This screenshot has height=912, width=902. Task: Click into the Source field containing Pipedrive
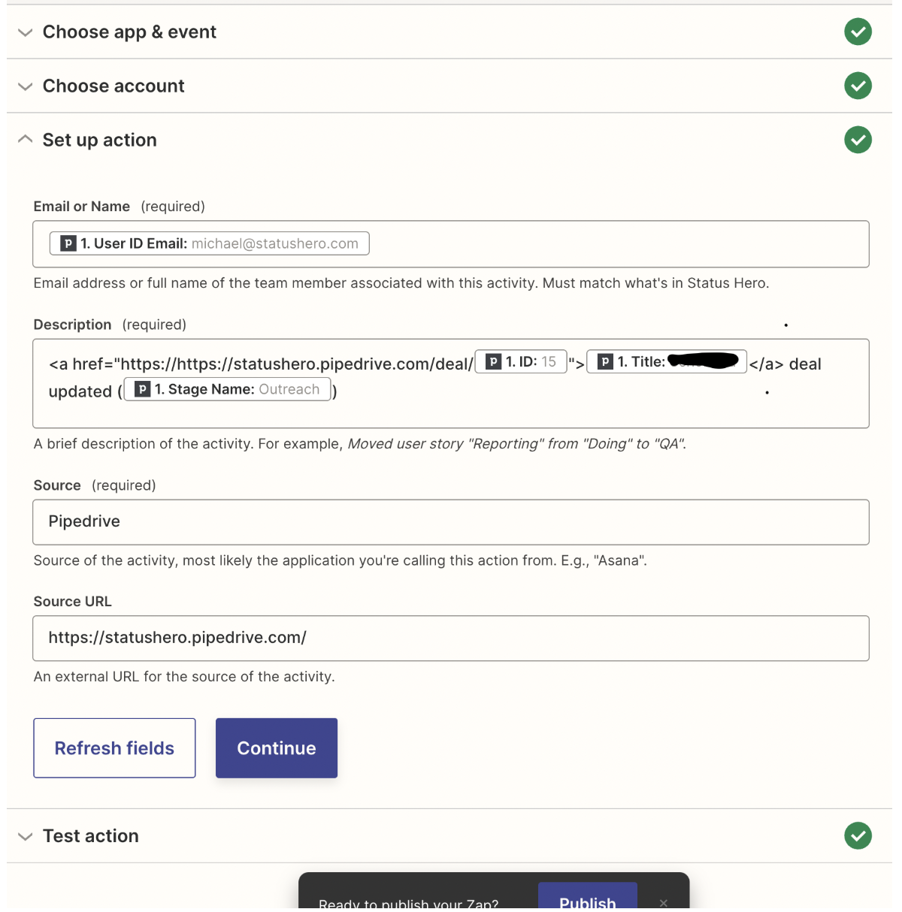(x=451, y=522)
